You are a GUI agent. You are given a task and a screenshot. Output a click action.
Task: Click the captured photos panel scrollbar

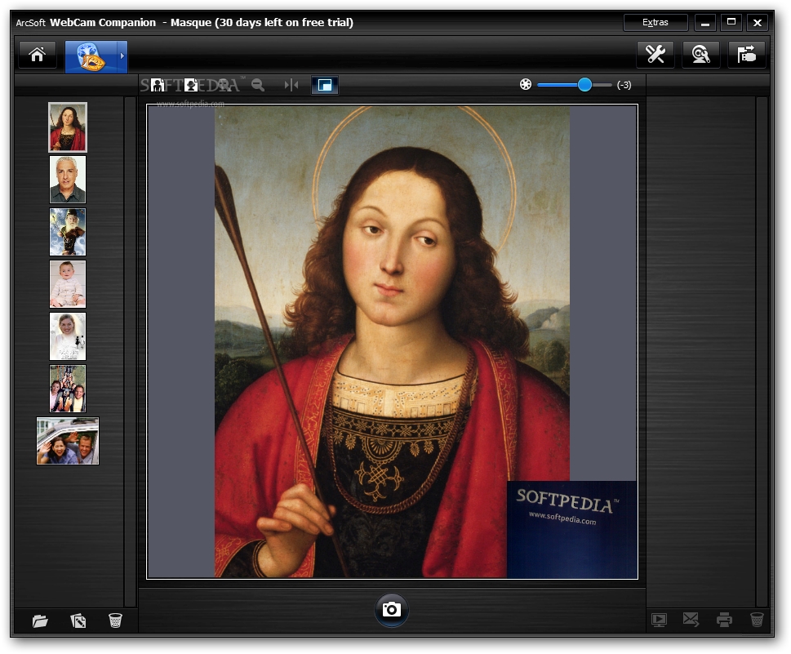point(762,352)
